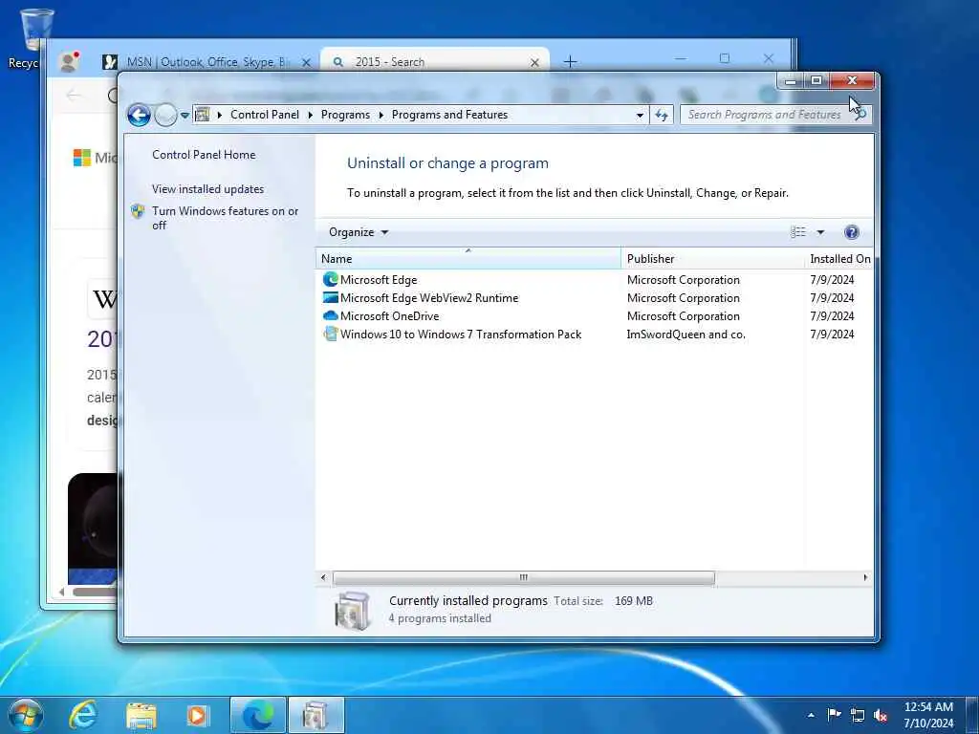Image resolution: width=979 pixels, height=734 pixels.
Task: Click the Programs and Features taskbar button
Action: (x=315, y=715)
